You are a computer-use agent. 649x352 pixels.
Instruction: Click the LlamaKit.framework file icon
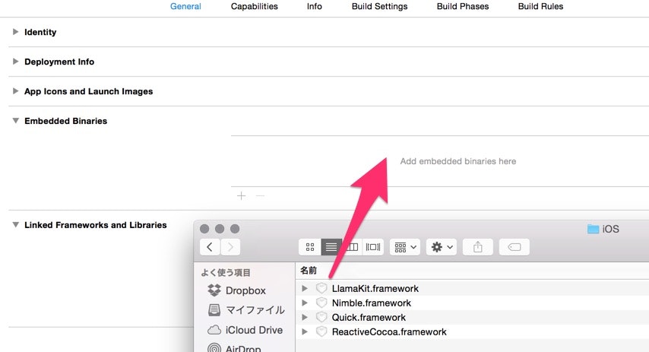click(x=321, y=288)
